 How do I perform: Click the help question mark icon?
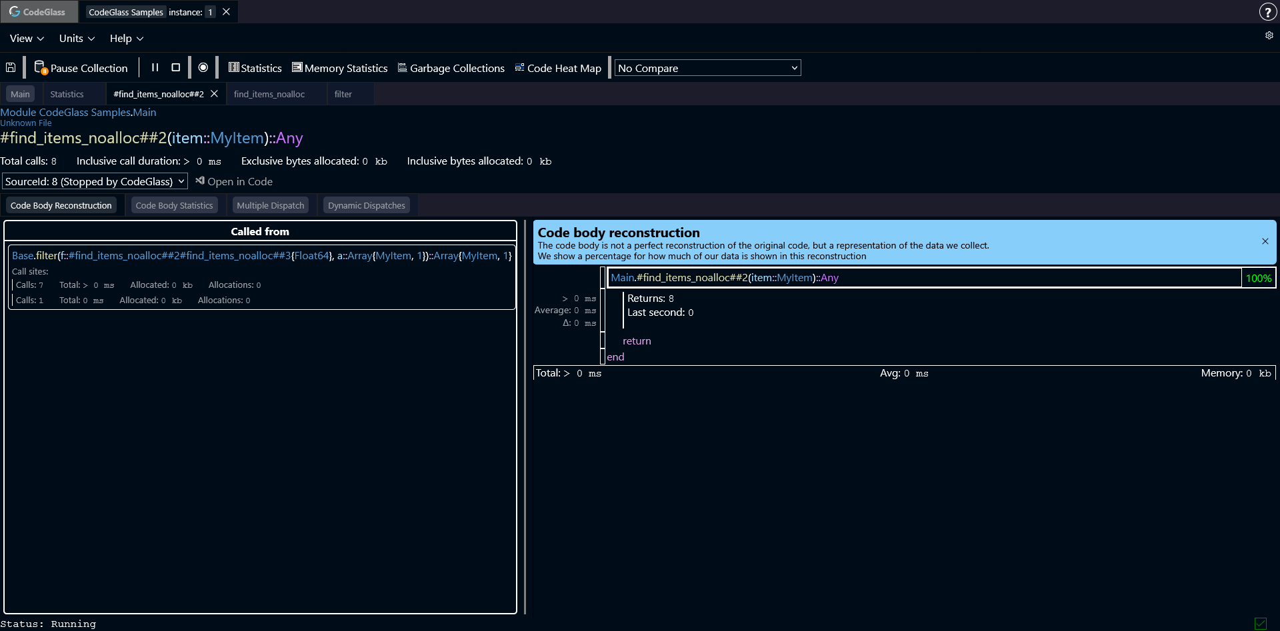1267,11
